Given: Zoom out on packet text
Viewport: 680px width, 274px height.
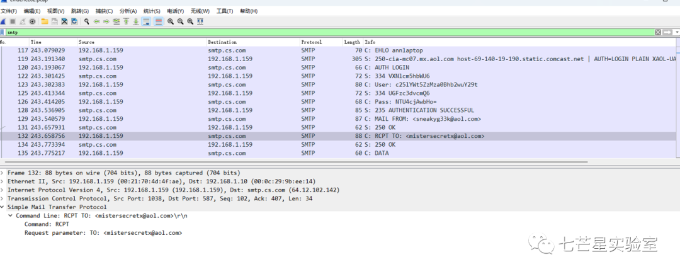Looking at the screenshot, I should pos(181,21).
